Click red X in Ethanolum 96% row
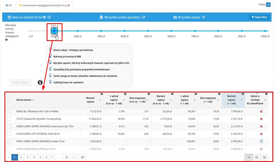Screen dimensions: 274x162 [x=261, y=111]
